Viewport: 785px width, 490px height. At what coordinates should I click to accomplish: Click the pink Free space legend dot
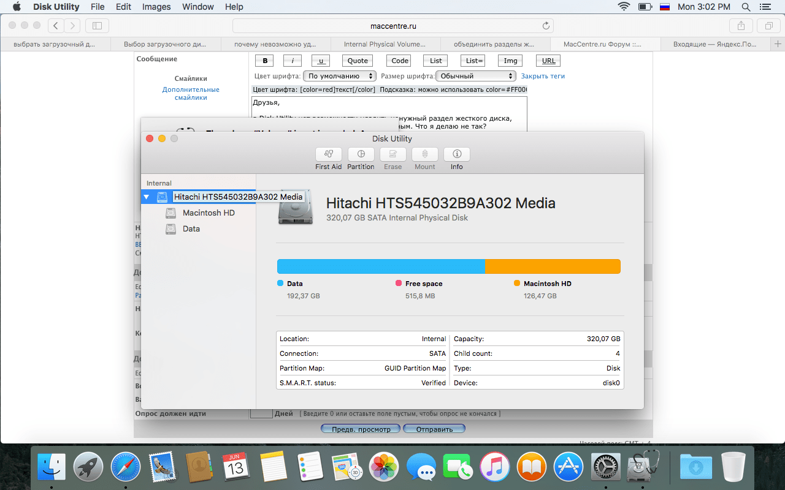(x=399, y=284)
